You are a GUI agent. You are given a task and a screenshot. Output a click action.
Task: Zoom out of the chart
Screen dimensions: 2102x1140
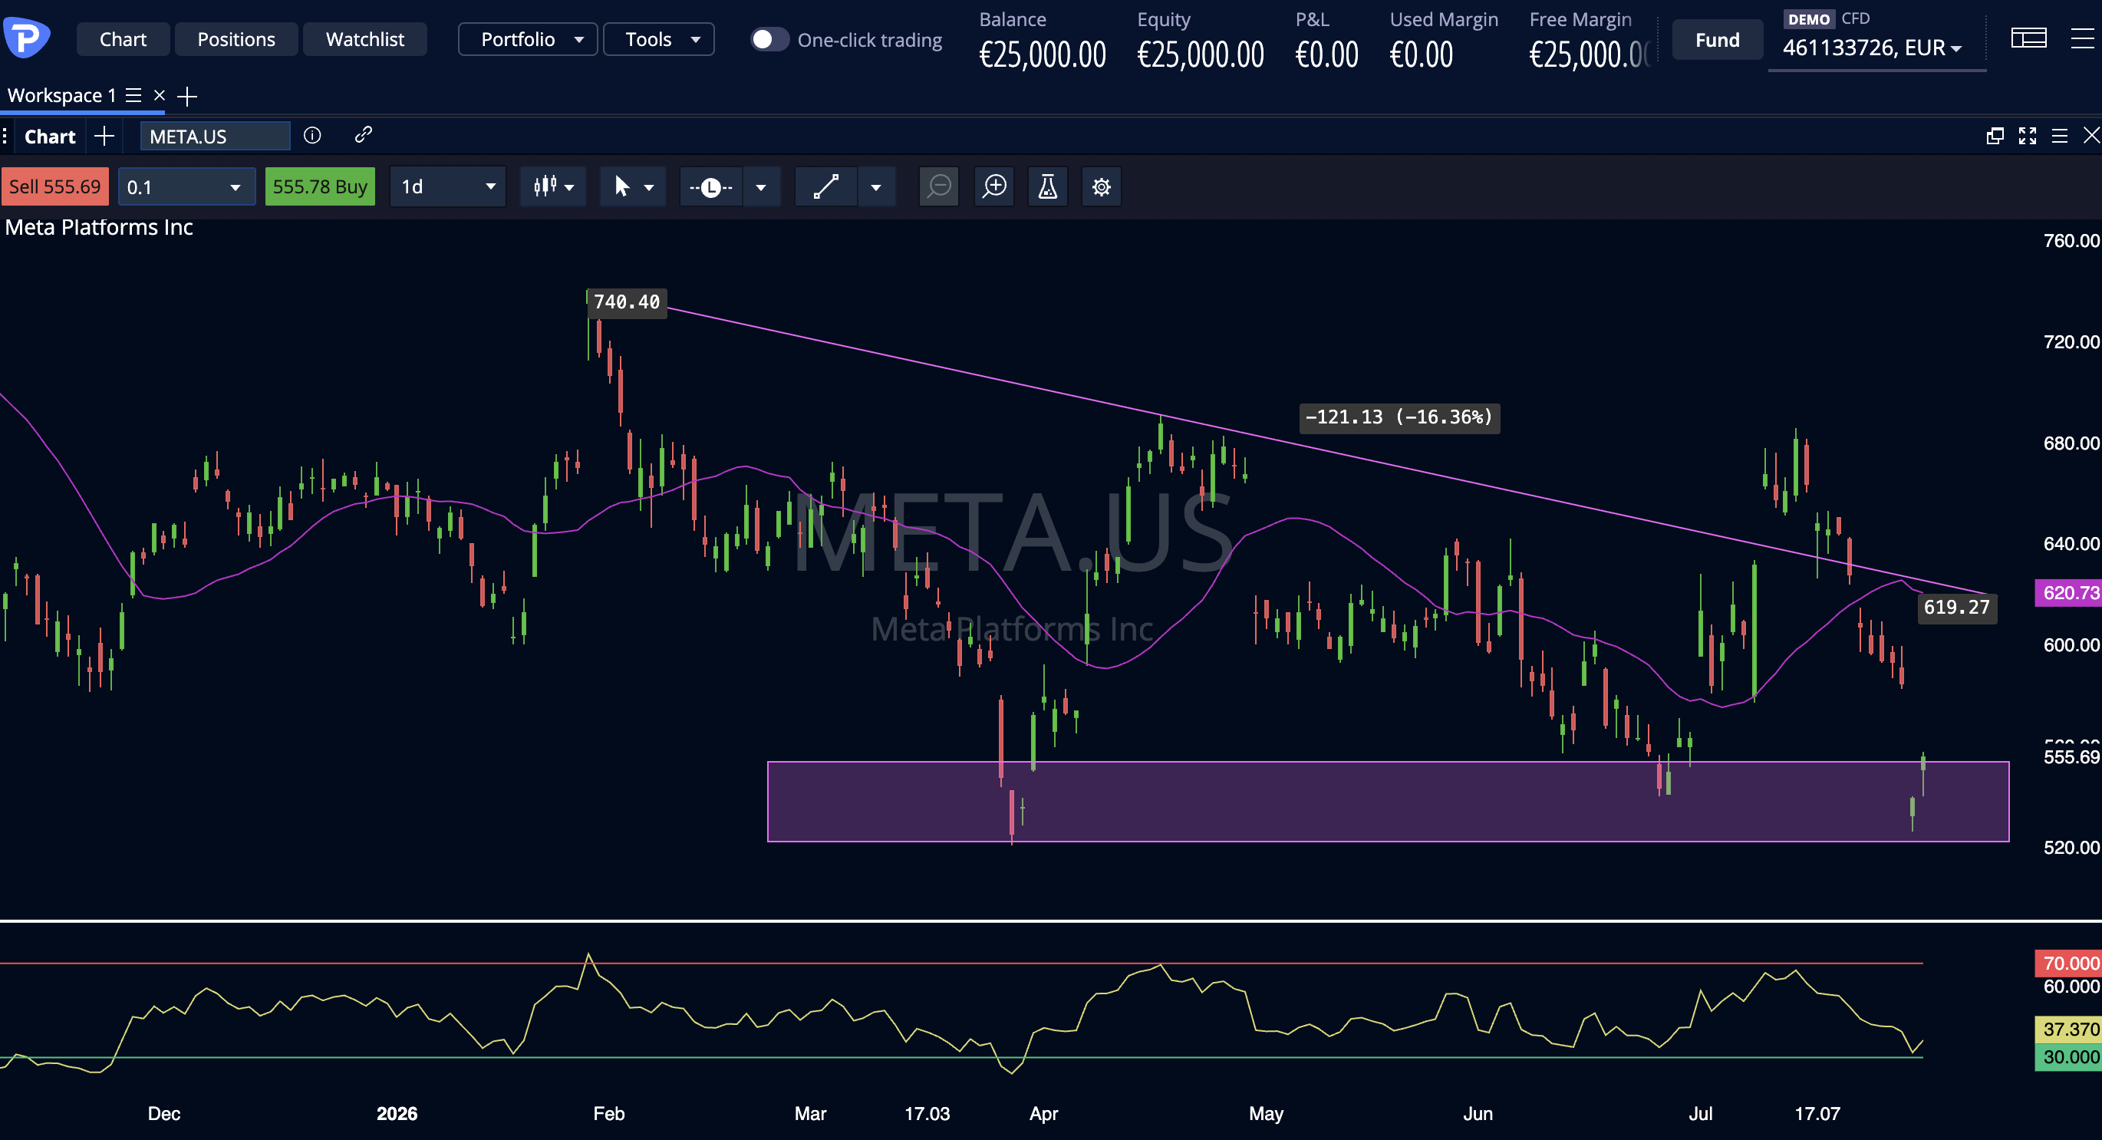tap(939, 187)
